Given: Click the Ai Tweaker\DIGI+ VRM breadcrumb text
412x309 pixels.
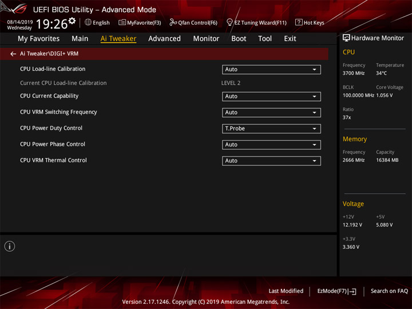Looking at the screenshot, I should (x=49, y=54).
